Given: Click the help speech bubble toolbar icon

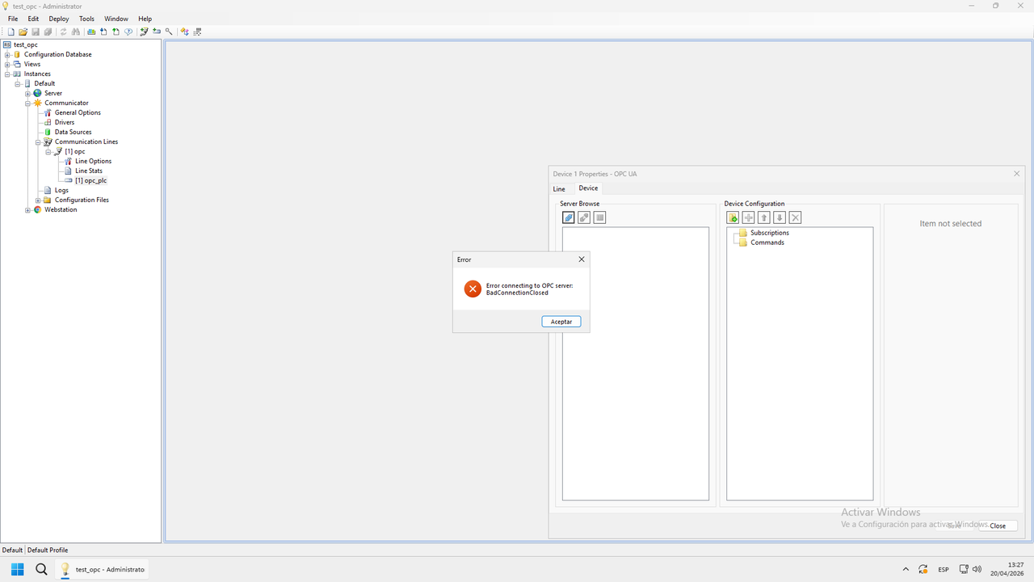Looking at the screenshot, I should 128,32.
